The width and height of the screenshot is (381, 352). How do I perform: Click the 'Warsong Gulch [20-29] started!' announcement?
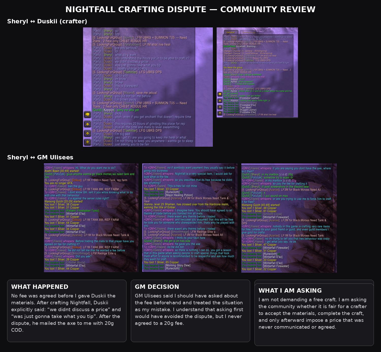(63, 202)
